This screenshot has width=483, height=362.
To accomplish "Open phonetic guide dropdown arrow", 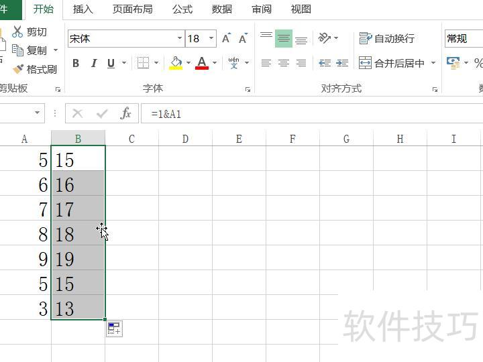I will pos(247,63).
